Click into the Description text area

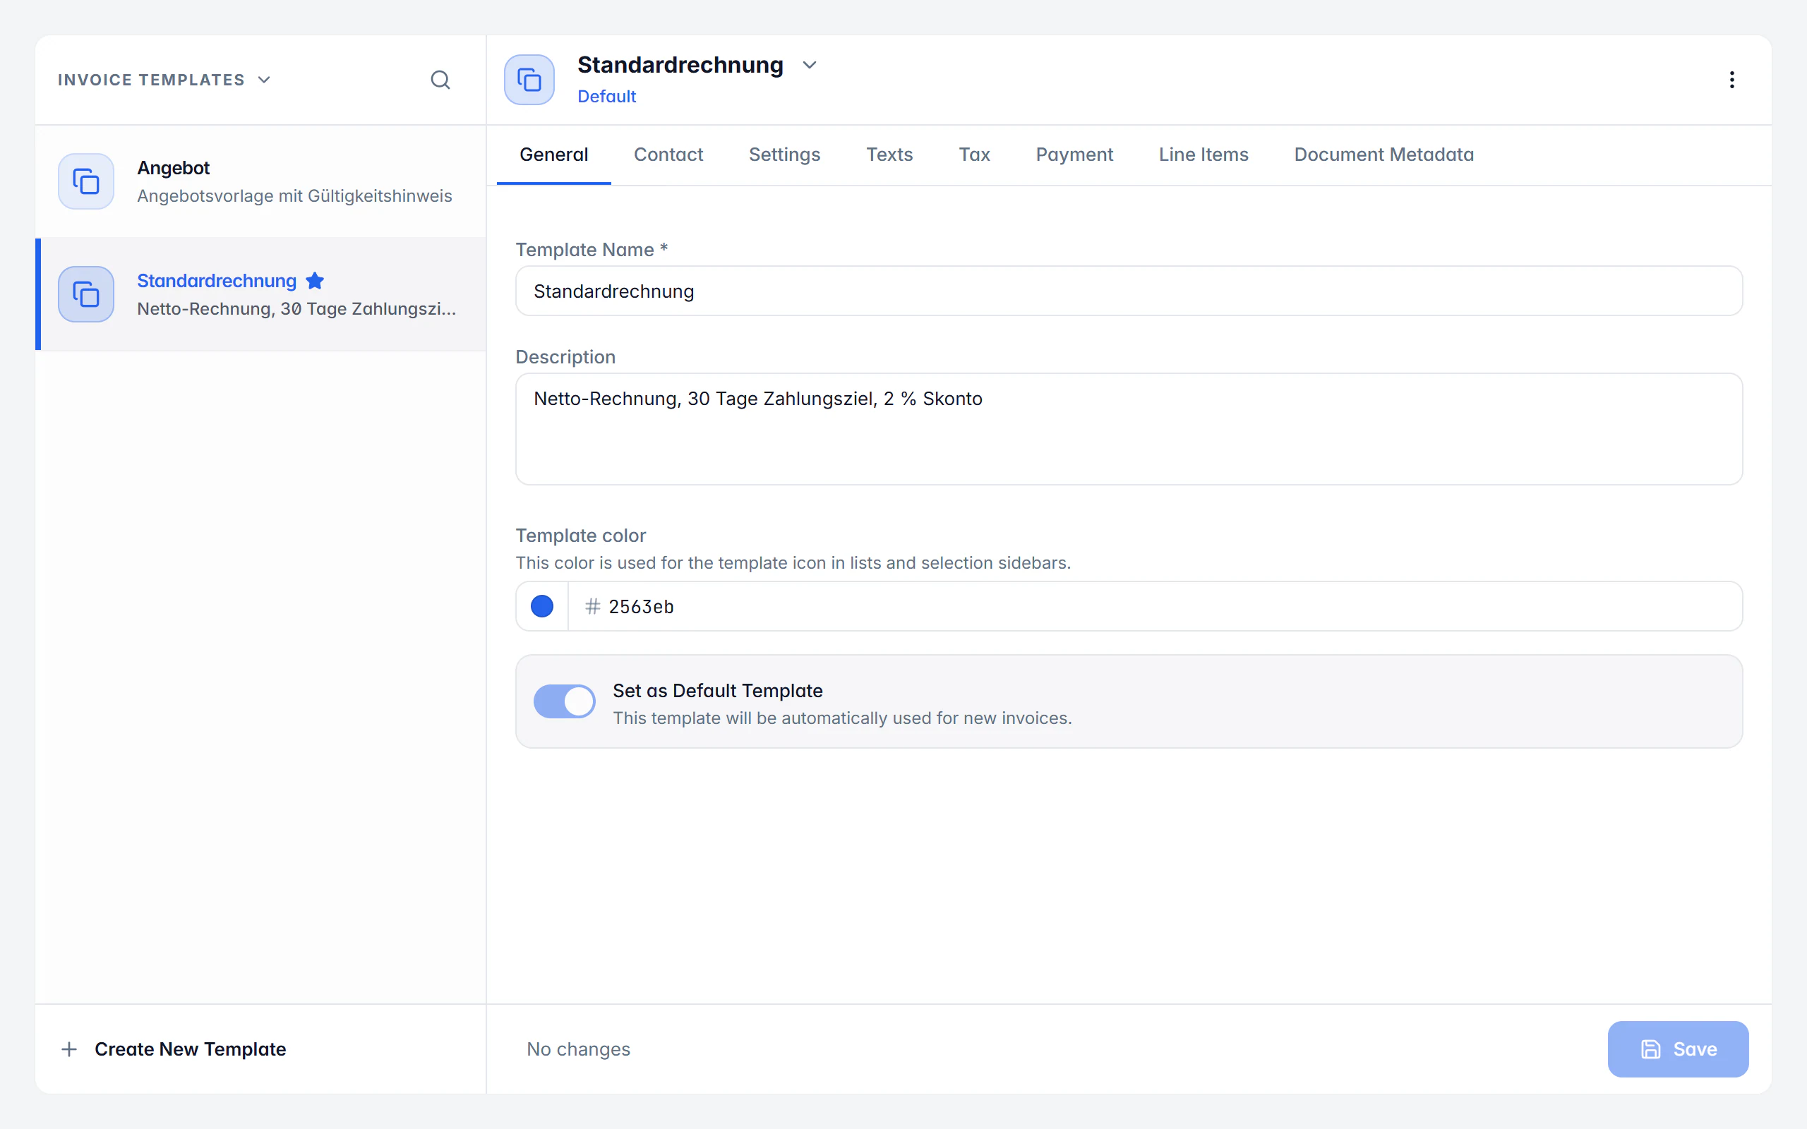tap(1129, 429)
